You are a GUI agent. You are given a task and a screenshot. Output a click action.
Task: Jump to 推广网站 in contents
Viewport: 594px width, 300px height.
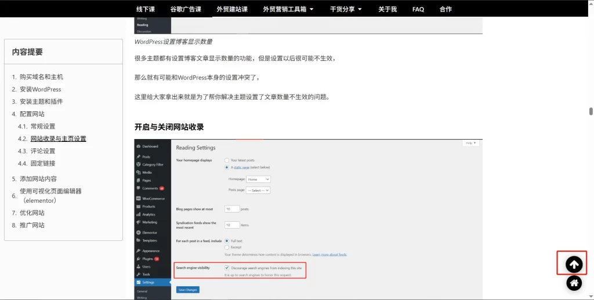(x=32, y=225)
